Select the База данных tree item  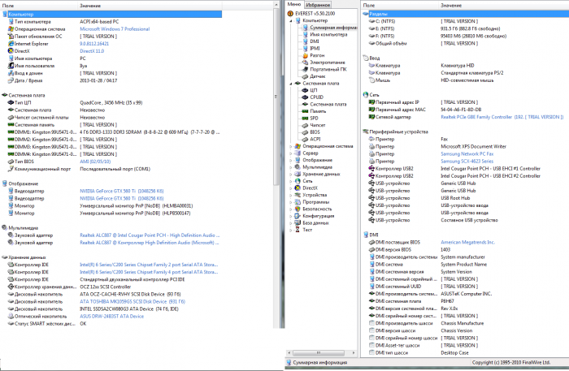pos(315,223)
